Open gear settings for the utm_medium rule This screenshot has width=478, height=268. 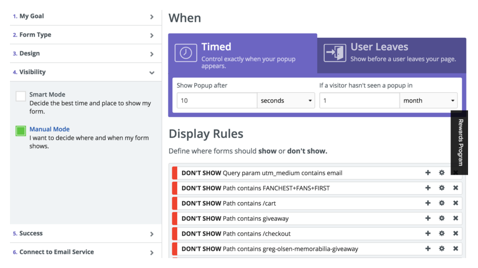tap(442, 173)
